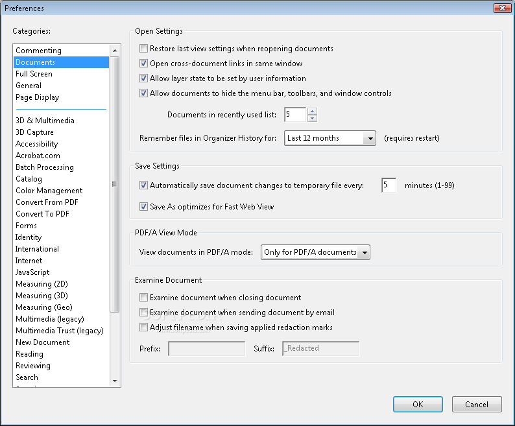The image size is (515, 426).
Task: Confirm preferences with OK button
Action: pyautogui.click(x=418, y=405)
